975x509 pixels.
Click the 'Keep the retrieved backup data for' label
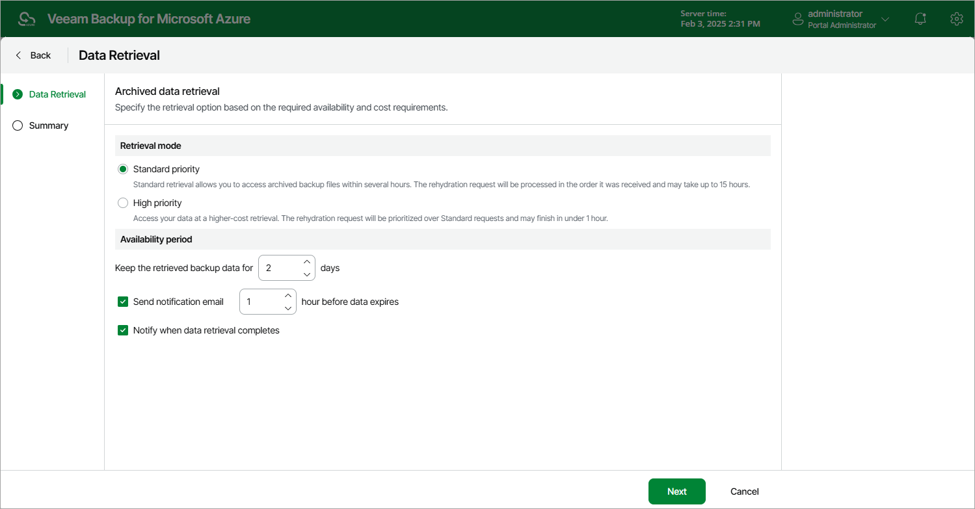pyautogui.click(x=184, y=268)
